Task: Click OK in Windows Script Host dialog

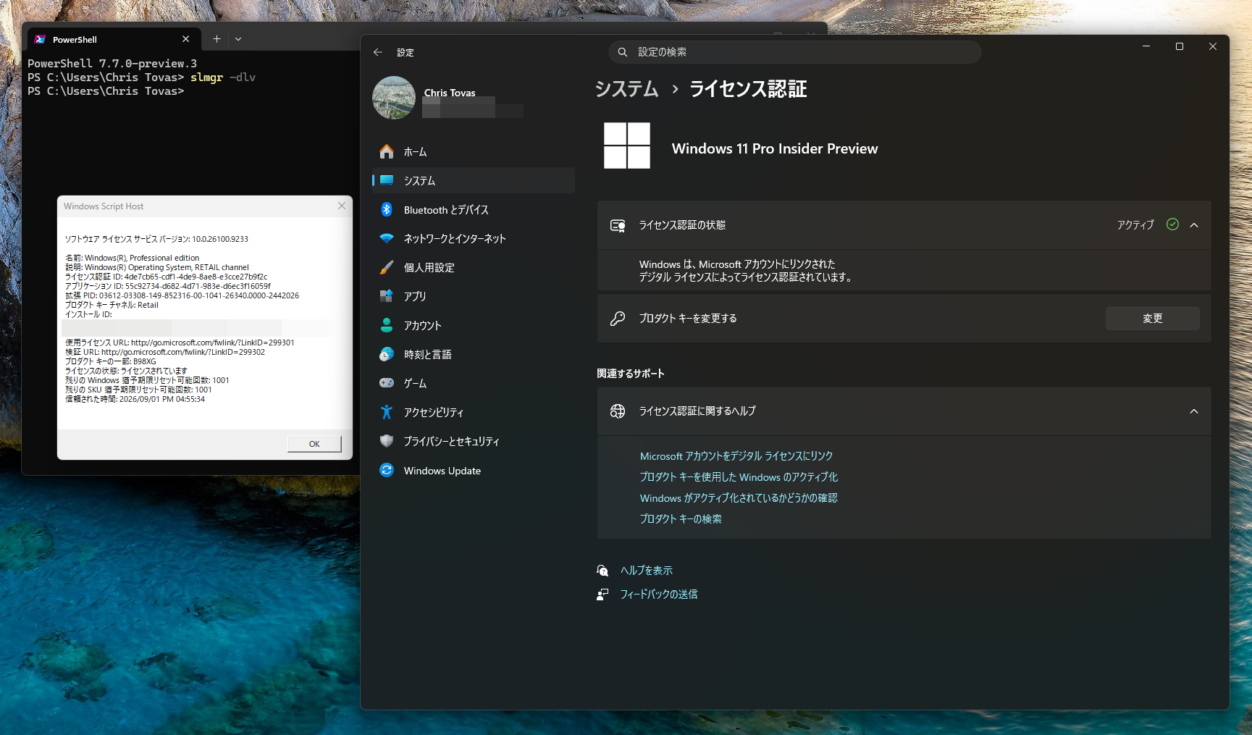Action: [314, 444]
